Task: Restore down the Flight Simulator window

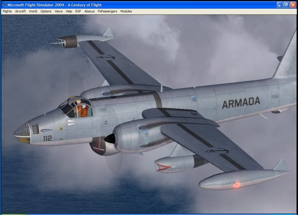Action: [x=286, y=5]
